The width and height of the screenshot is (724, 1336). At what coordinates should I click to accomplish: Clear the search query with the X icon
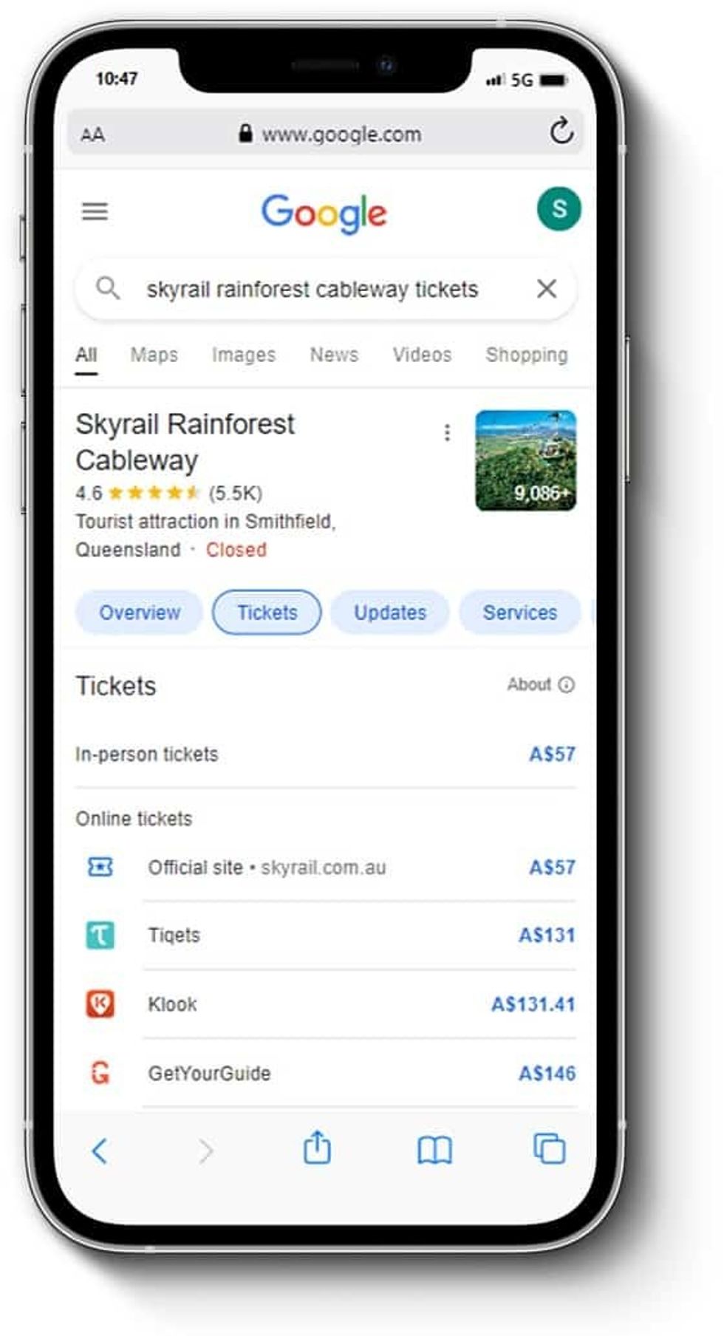(x=547, y=288)
